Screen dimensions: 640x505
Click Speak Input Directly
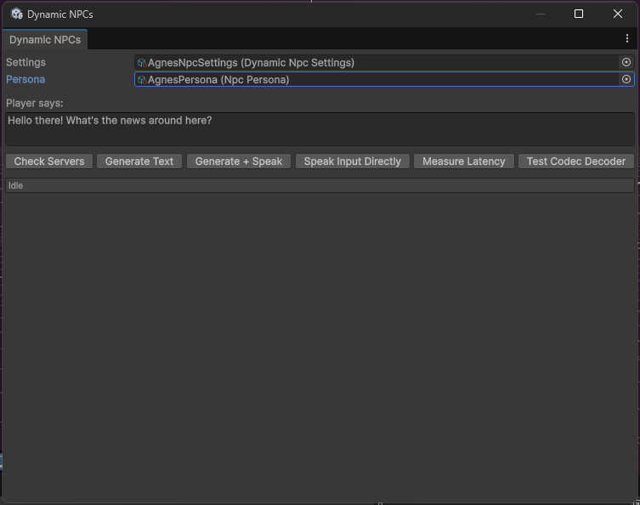[353, 162]
